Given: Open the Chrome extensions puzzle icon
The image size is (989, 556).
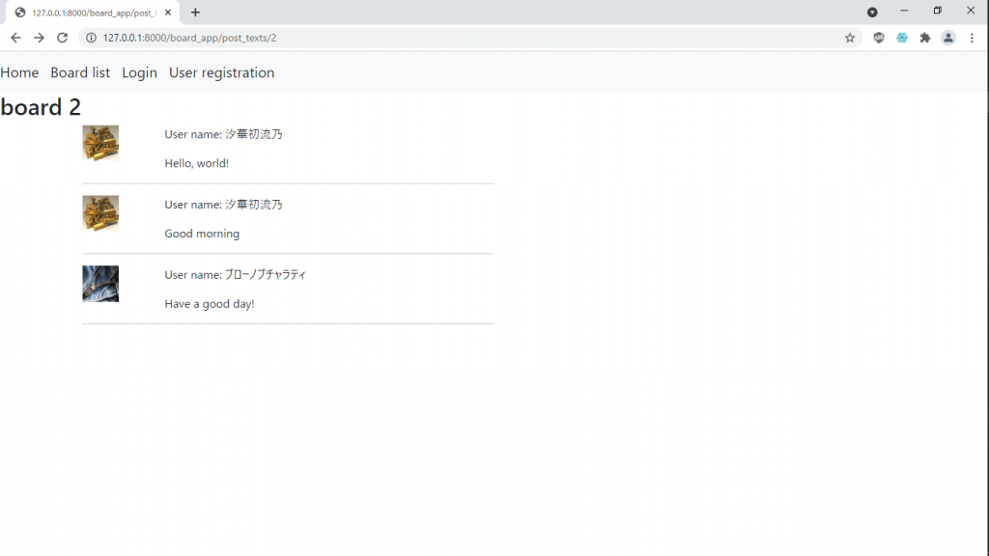Looking at the screenshot, I should coord(924,38).
